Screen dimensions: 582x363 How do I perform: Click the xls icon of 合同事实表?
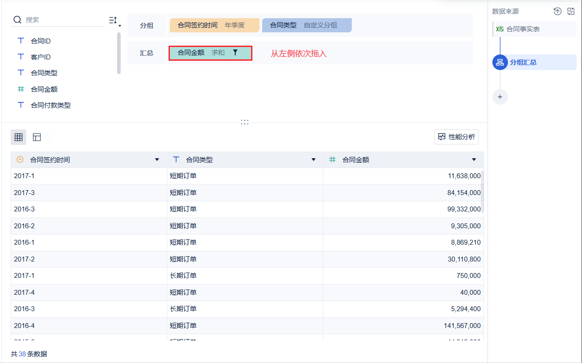click(500, 29)
